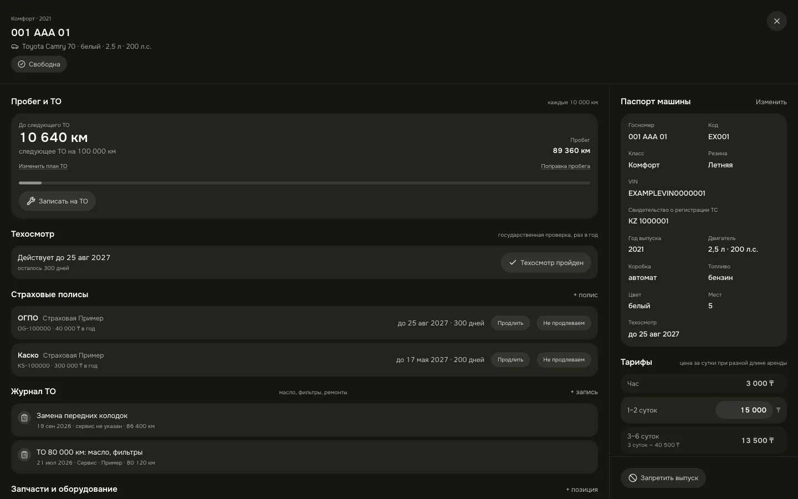This screenshot has height=499, width=798.
Task: Click the Код value EX001
Action: pyautogui.click(x=719, y=137)
